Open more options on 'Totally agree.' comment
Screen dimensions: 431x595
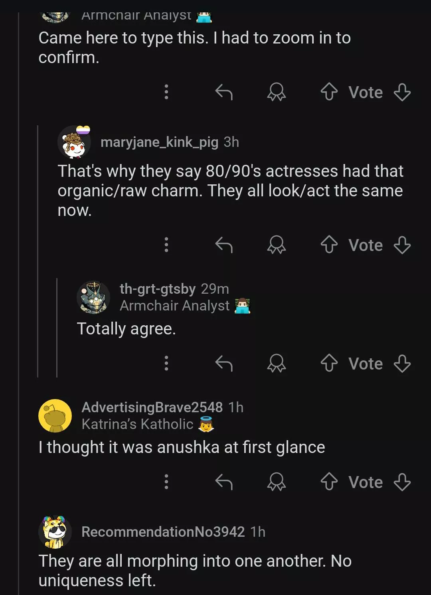[x=166, y=363]
